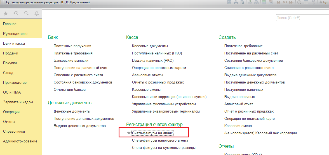Click the panel layout settings icon
329x155 pixels.
click(306, 3)
